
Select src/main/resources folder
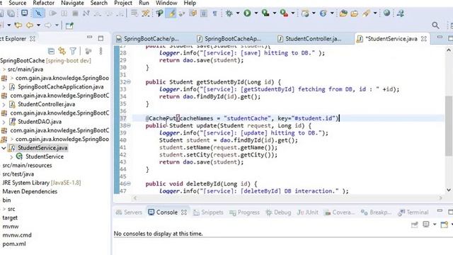tap(27, 165)
